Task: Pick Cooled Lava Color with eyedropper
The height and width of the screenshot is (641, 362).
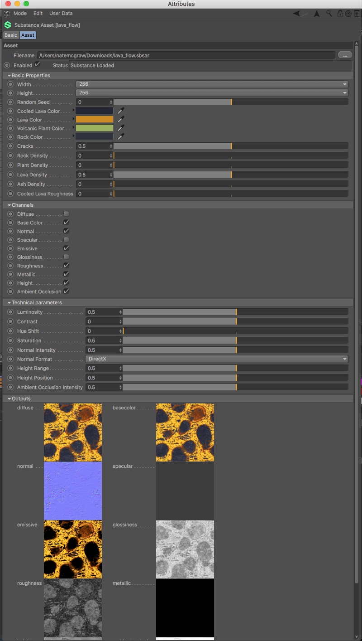Action: [x=121, y=111]
